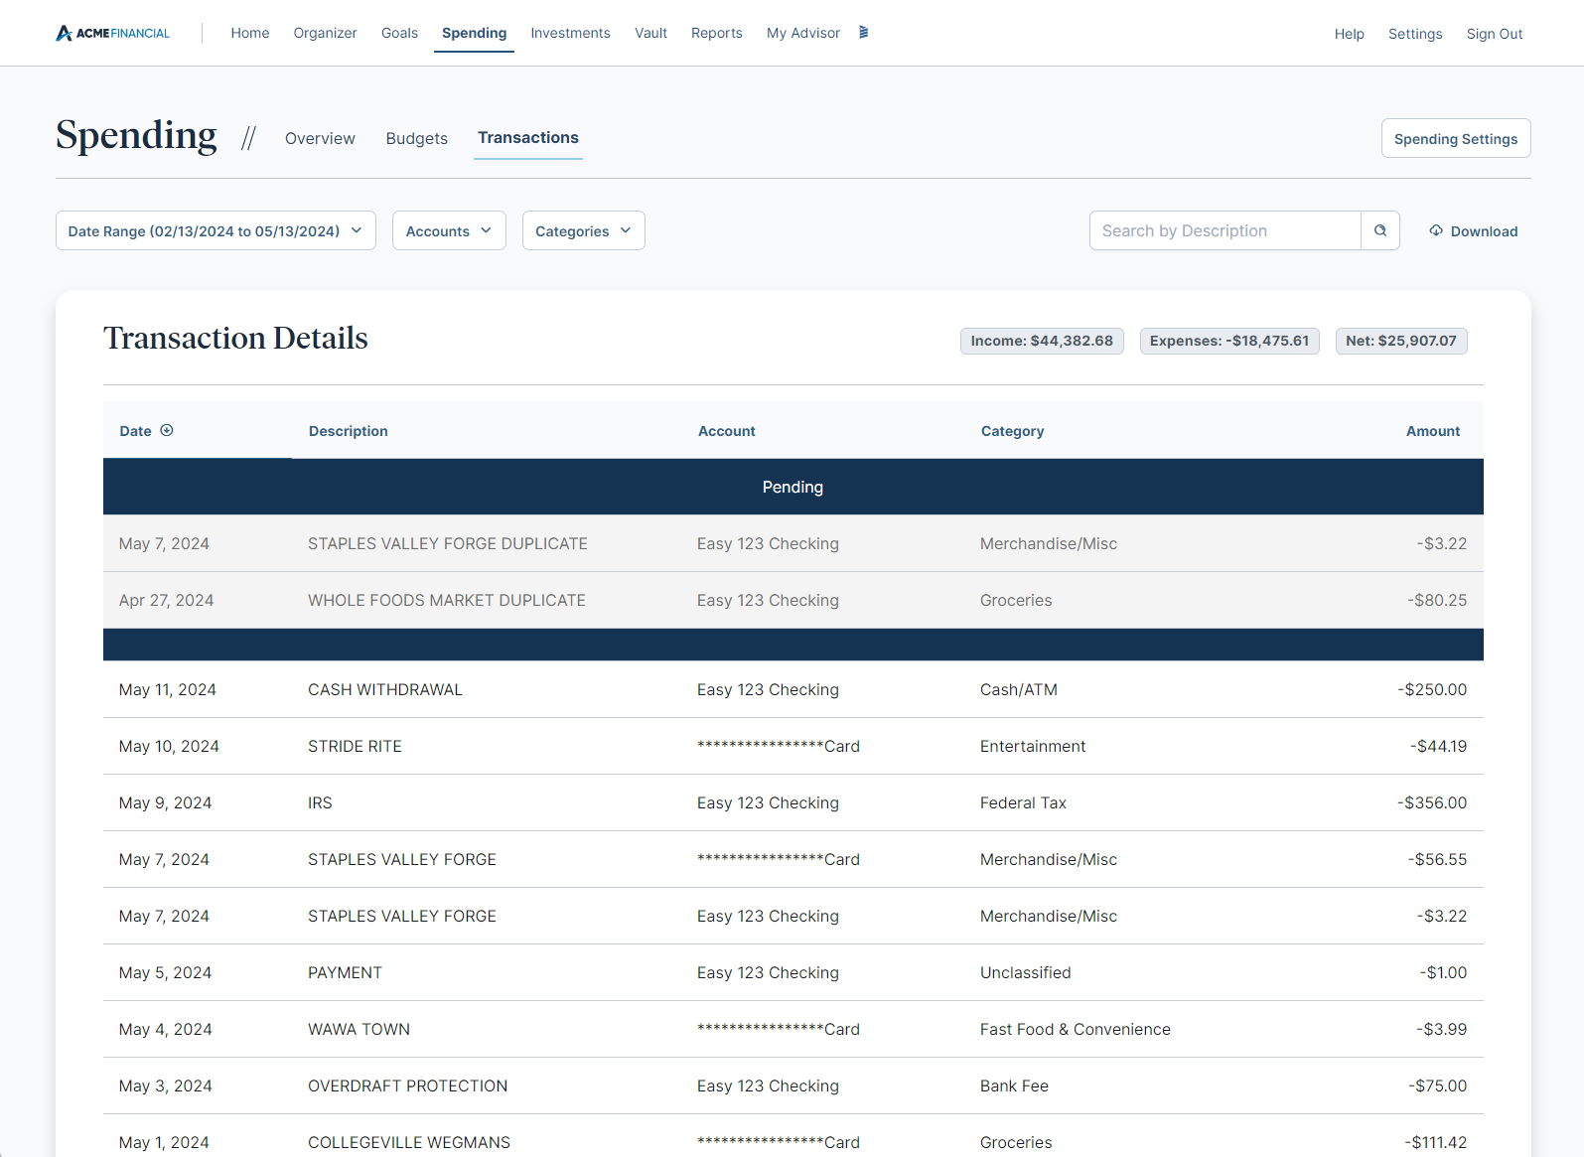
Task: Open the Reports nav item
Action: coord(716,33)
